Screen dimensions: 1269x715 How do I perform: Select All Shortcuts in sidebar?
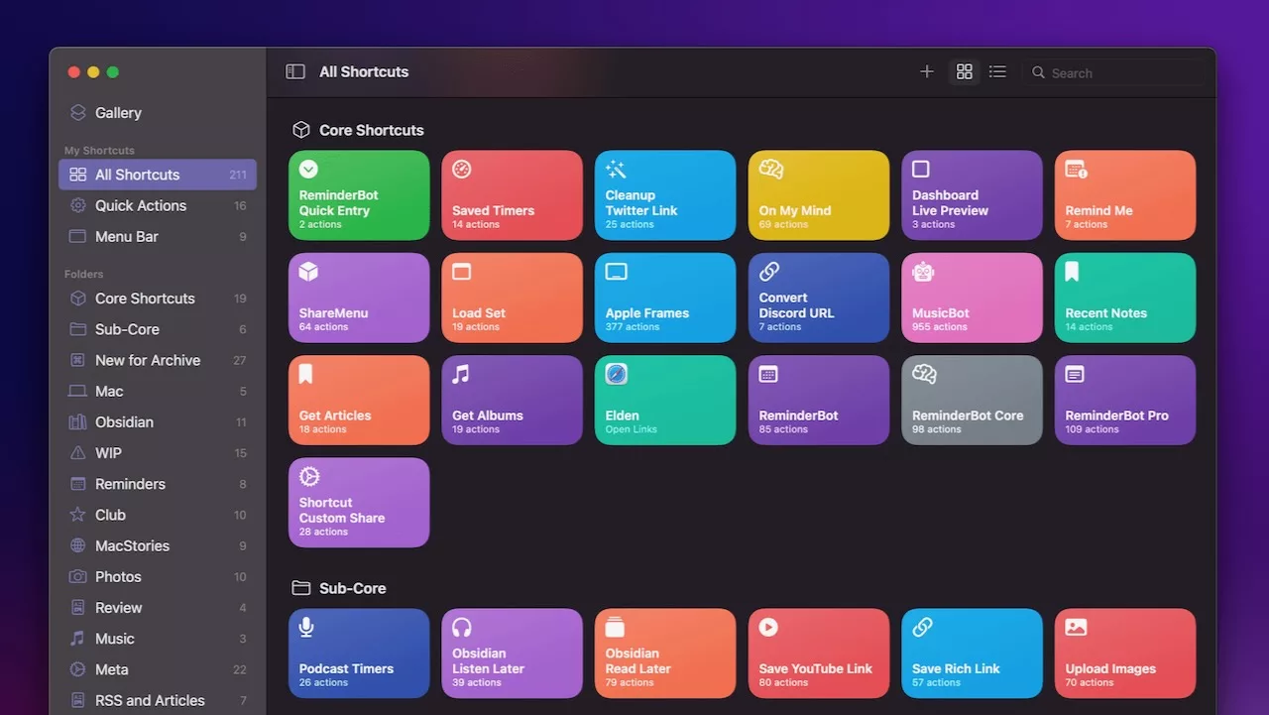[158, 175]
